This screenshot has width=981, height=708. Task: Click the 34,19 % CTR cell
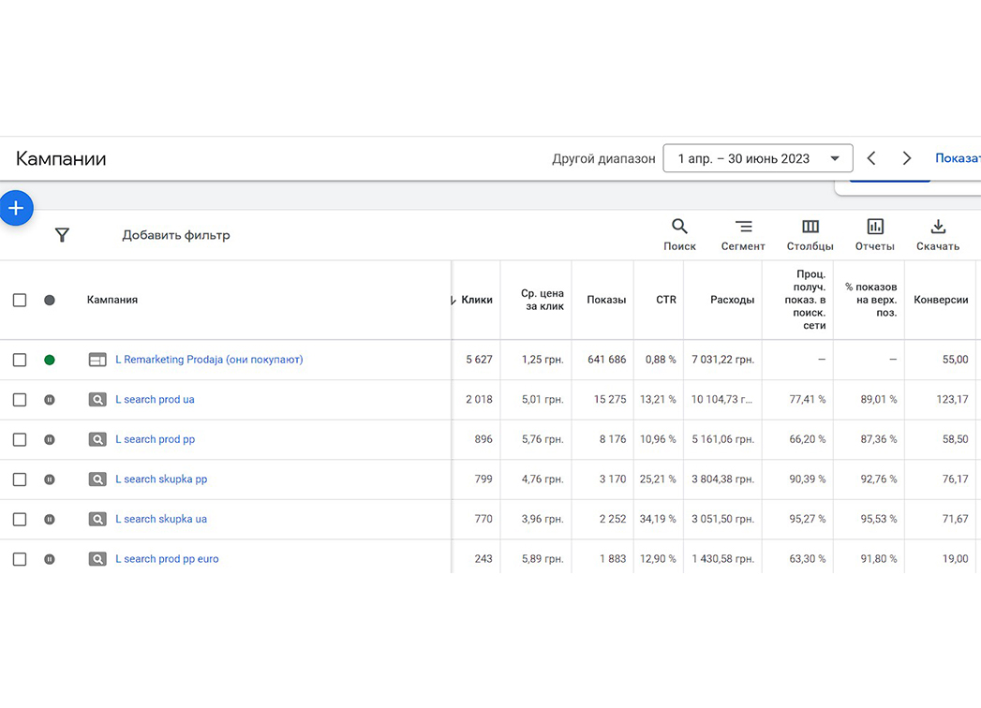(658, 519)
